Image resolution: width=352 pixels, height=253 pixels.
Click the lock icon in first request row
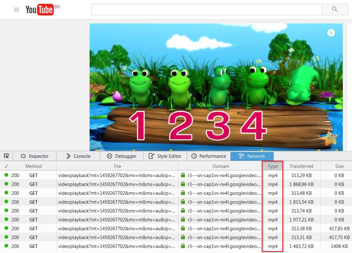click(183, 175)
